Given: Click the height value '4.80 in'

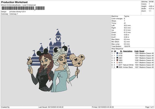Looking at the screenshot, I should (x=151, y=6).
